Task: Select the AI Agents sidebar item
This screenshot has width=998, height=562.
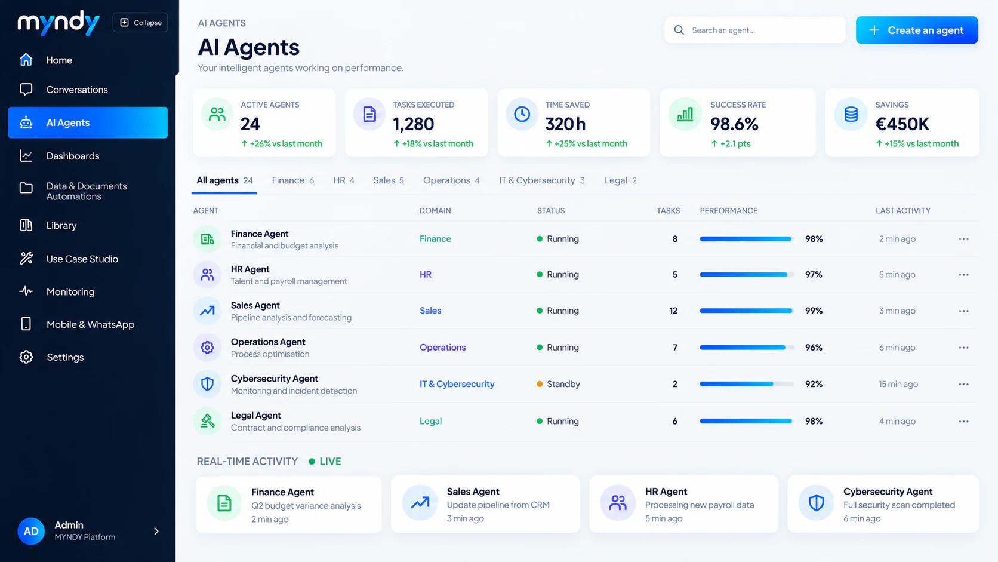Action: click(x=88, y=122)
